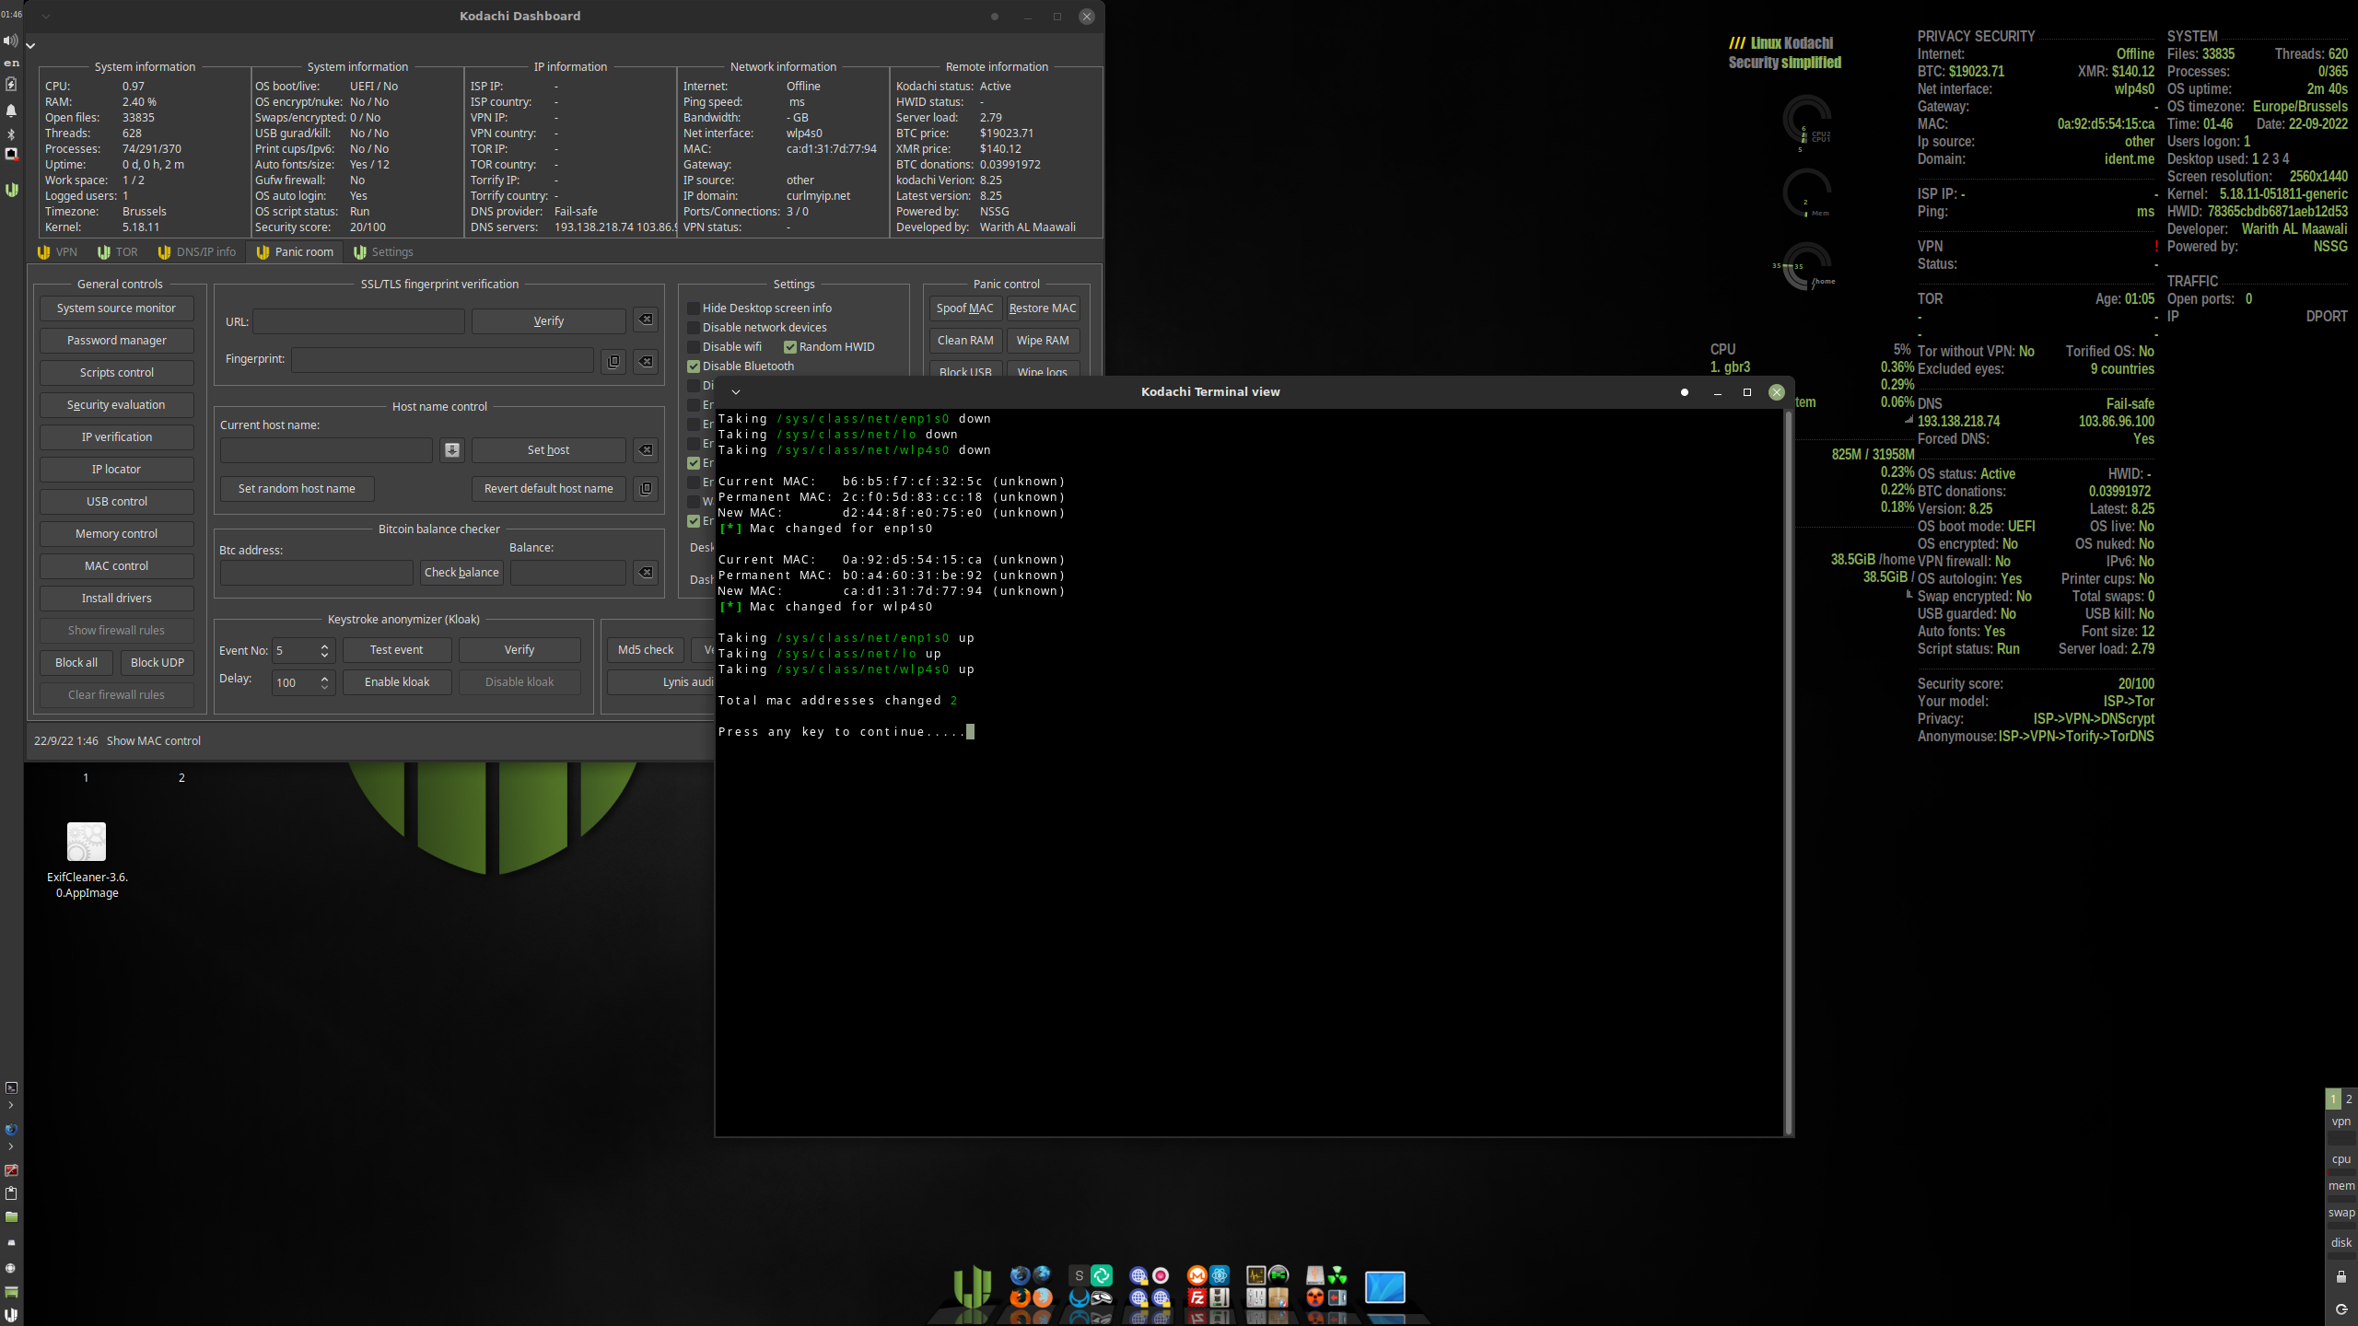Click the disconnected network icon in left panel
This screenshot has height=1326, width=2358.
point(11,154)
